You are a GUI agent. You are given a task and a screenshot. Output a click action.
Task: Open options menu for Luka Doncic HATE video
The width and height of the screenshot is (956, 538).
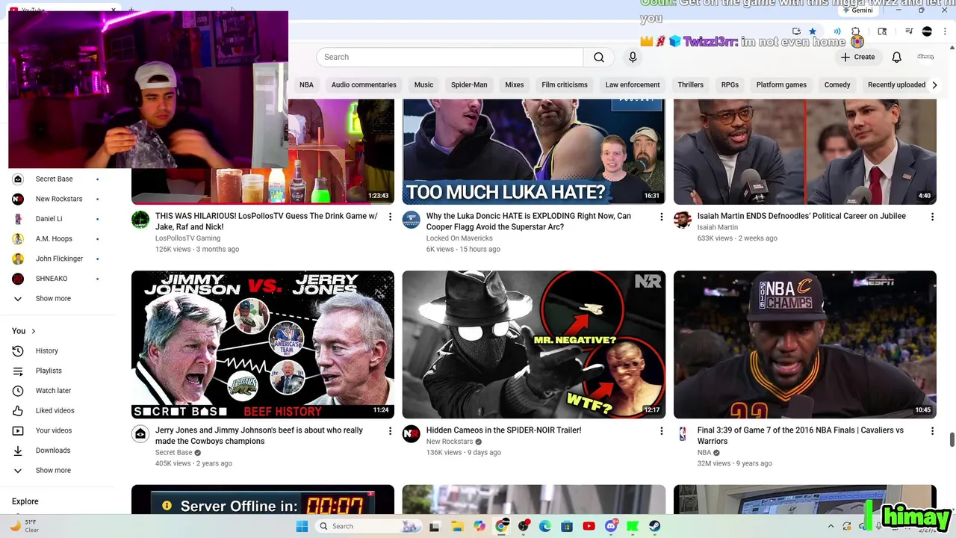tap(661, 217)
